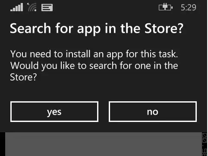Open the message notification icon
208x156 pixels.
tap(47, 8)
